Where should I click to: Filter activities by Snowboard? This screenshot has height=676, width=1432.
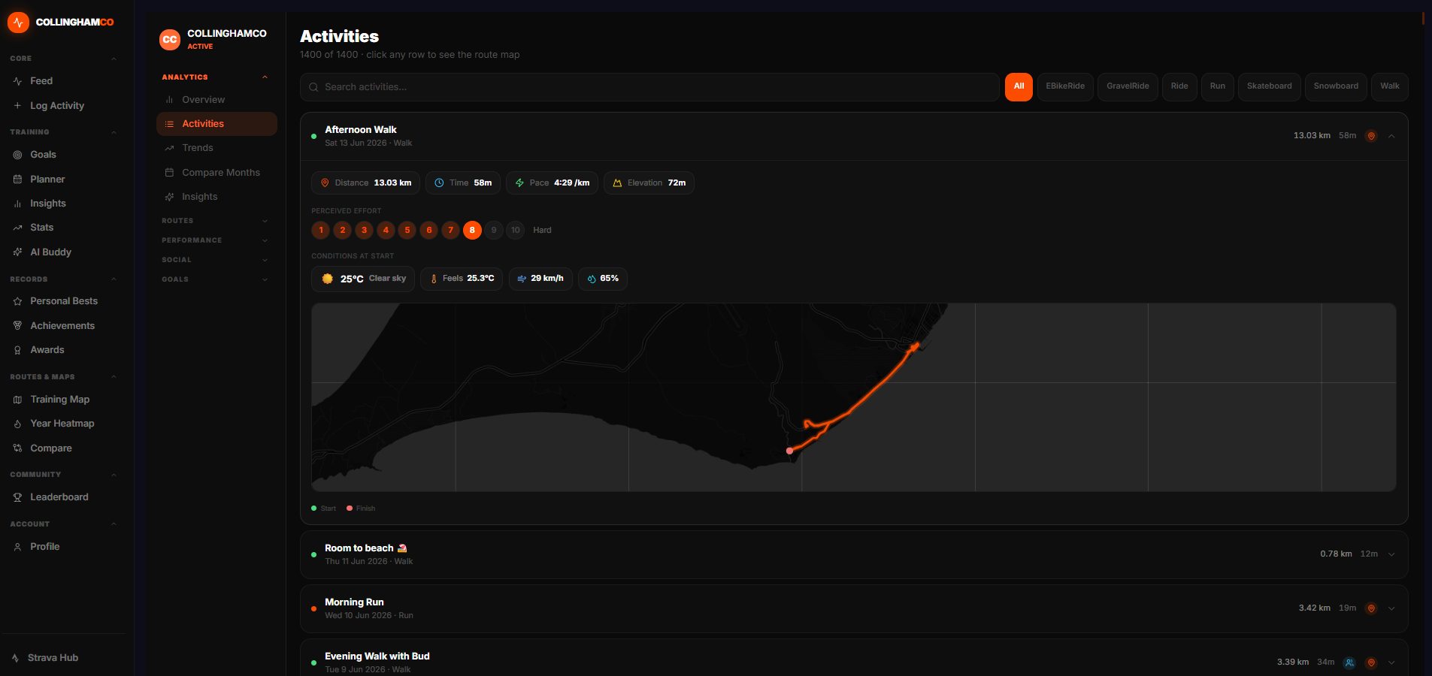pyautogui.click(x=1336, y=86)
